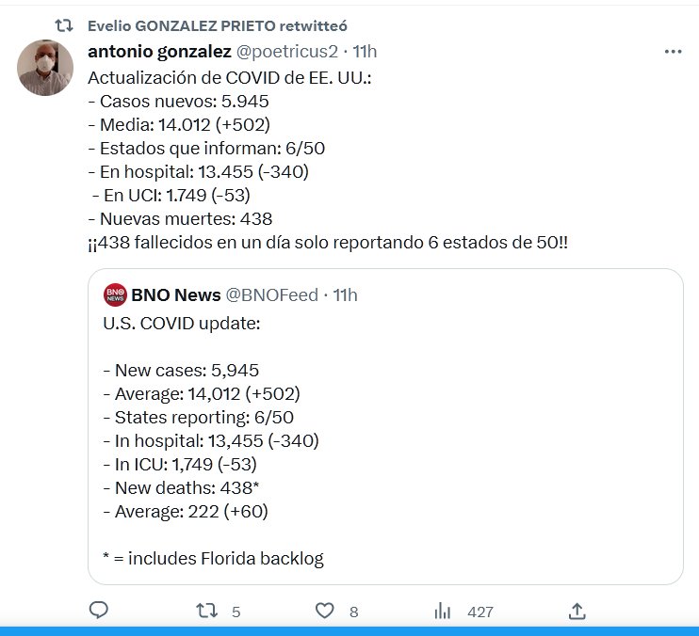Viewport: 699px width, 636px height.
Task: Open antonio gonzalez's profile picture
Action: (x=45, y=68)
